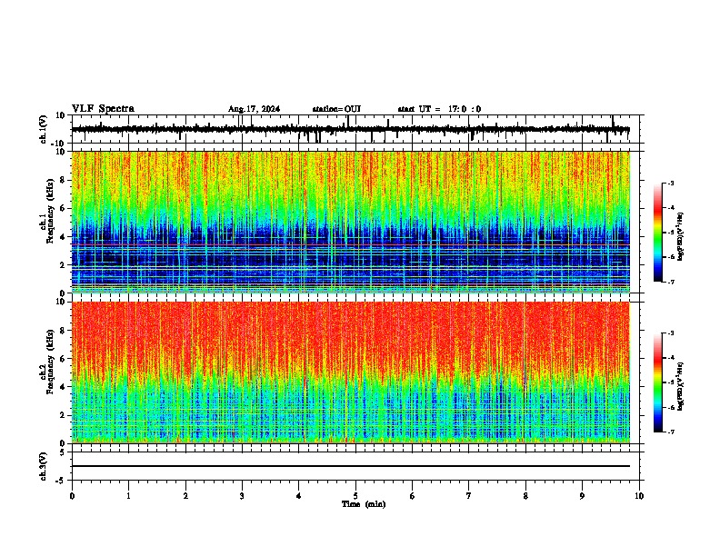
Task: Click time axis tick label "9"
Action: coord(582,496)
